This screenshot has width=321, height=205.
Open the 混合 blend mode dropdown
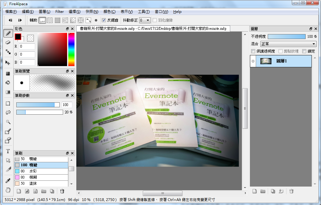[x=288, y=44]
